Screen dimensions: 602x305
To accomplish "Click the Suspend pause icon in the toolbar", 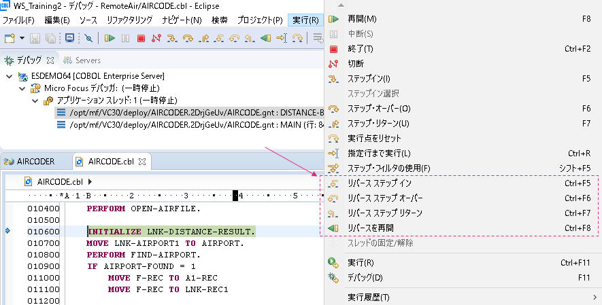I will point(126,38).
